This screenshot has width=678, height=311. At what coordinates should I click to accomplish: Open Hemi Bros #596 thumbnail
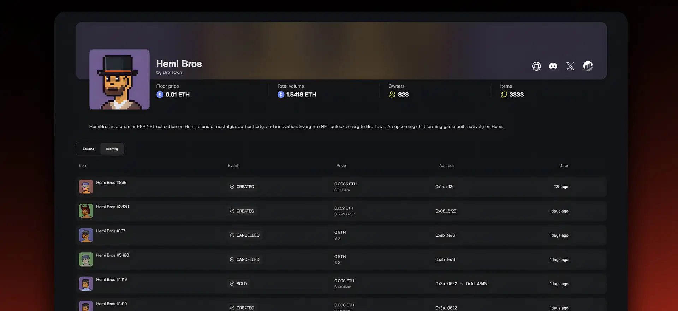(x=86, y=187)
